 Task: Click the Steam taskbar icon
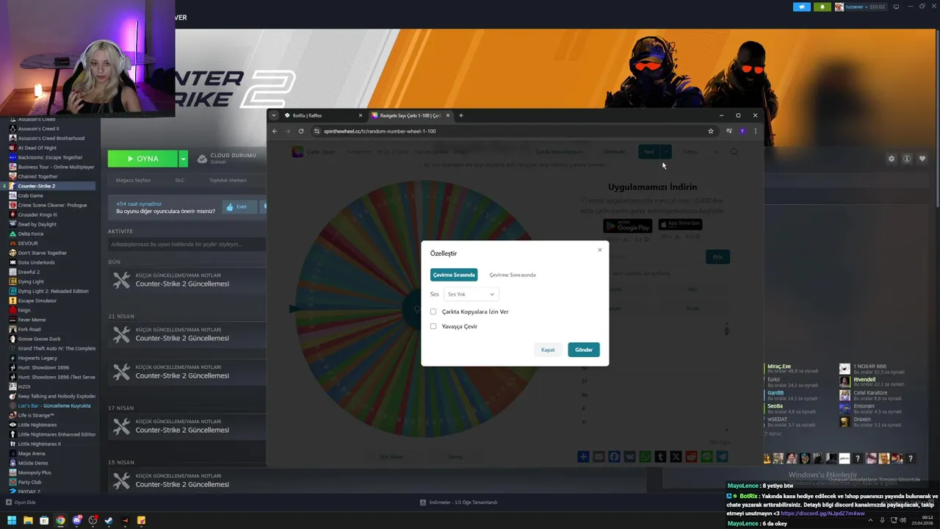tap(109, 520)
